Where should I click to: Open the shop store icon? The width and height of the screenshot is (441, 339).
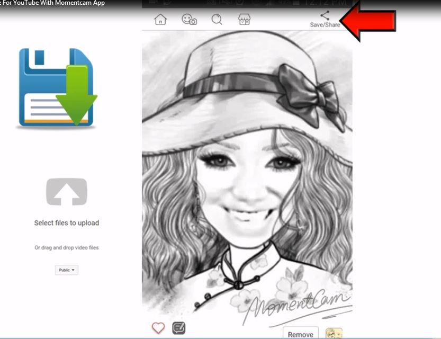coord(244,19)
